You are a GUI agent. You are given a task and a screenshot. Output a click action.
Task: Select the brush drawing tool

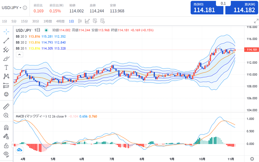[6, 58]
